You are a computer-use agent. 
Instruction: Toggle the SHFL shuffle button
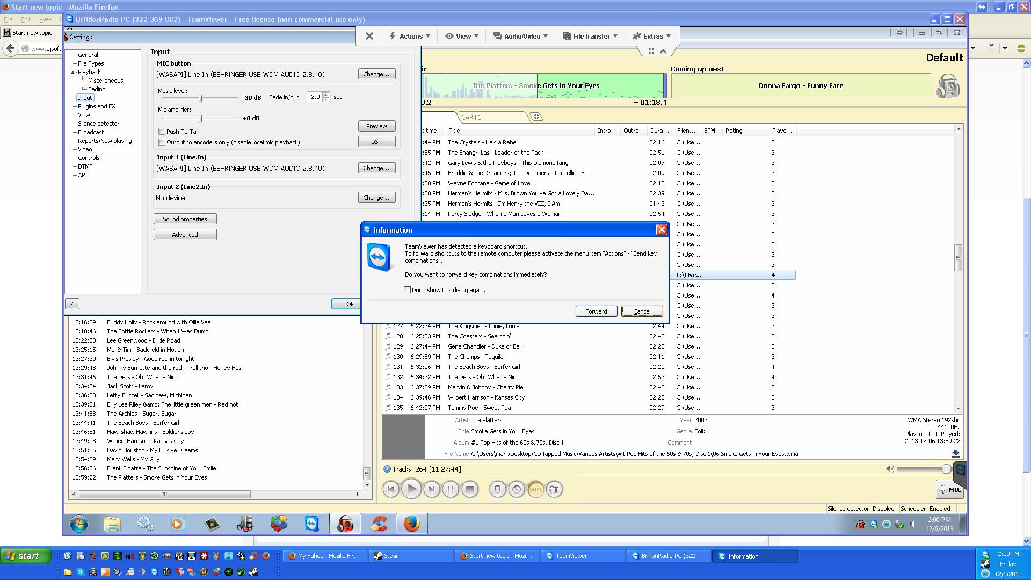(x=535, y=489)
